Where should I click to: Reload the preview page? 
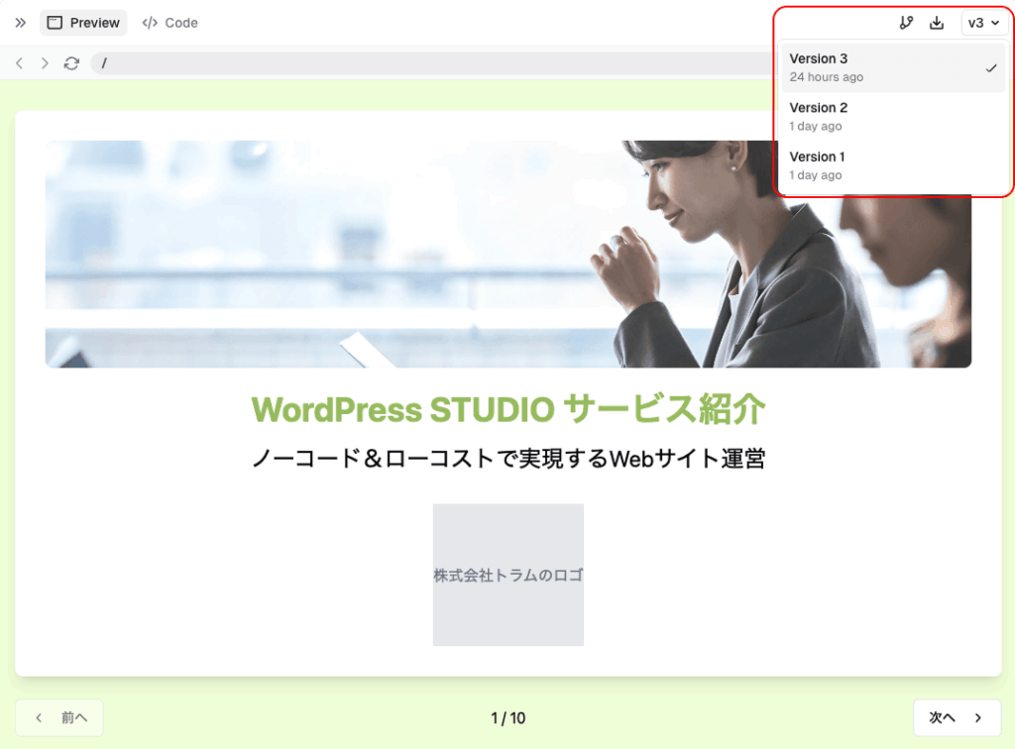click(71, 62)
